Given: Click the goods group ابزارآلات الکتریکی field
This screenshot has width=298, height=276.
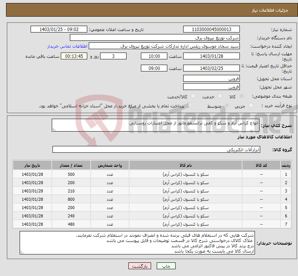Looking at the screenshot, I should point(156,149).
